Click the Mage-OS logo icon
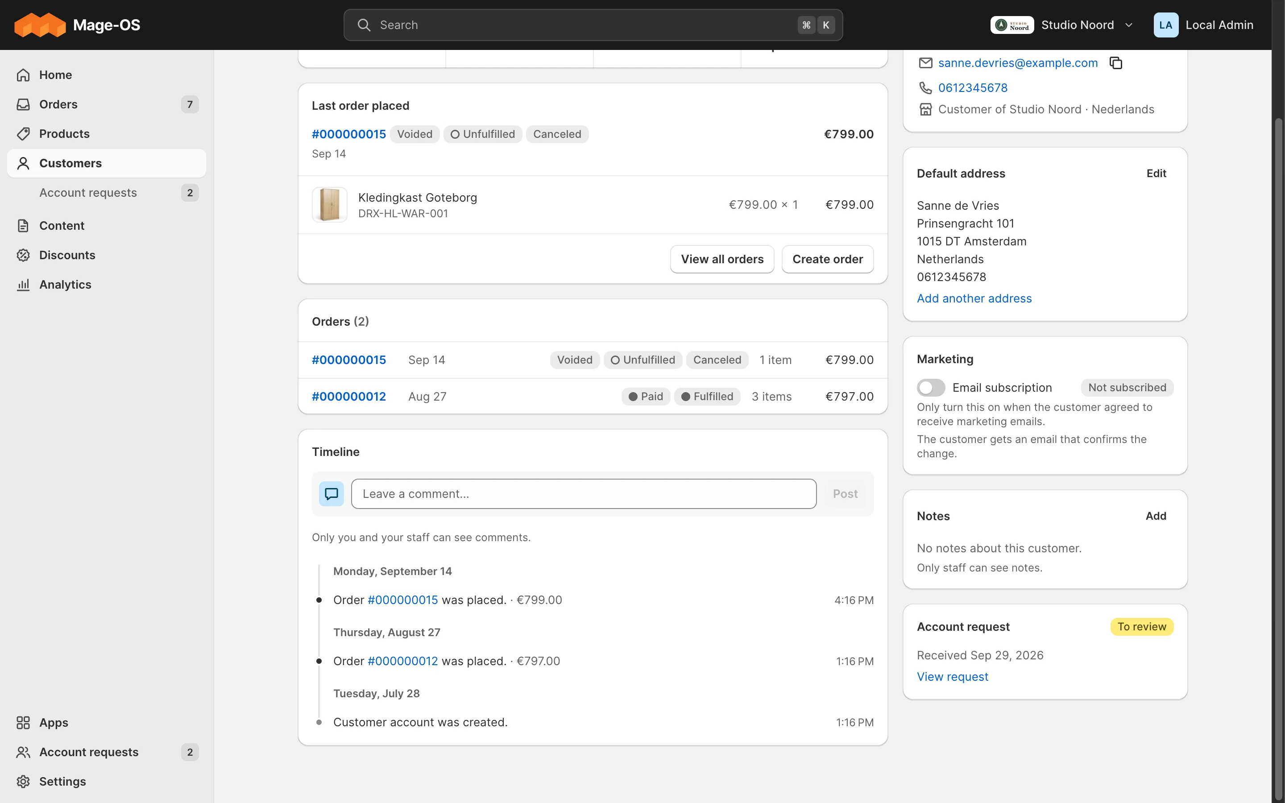Screen dimensions: 1285x803 pyautogui.click(x=40, y=25)
